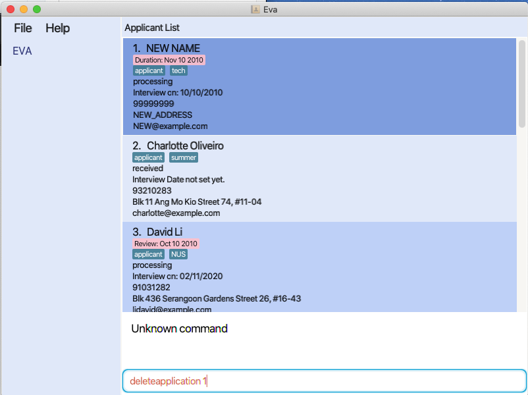This screenshot has height=395, width=528.
Task: Click Interview on: 10/10/2010 text
Action: coord(178,93)
